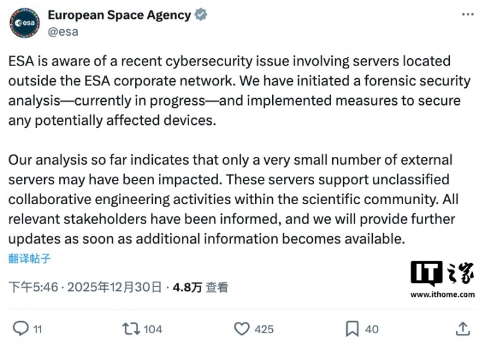Viewport: 485px width, 349px height.
Task: Click the 翻译帖子 translate post link
Action: [x=30, y=259]
